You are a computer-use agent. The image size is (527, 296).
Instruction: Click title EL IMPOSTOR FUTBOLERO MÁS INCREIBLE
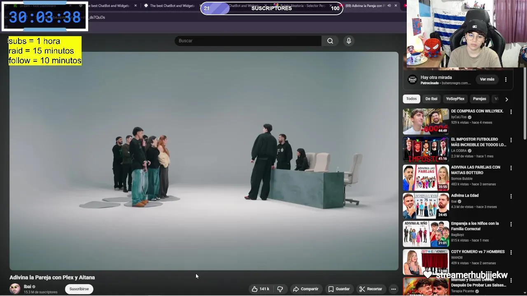pyautogui.click(x=478, y=142)
